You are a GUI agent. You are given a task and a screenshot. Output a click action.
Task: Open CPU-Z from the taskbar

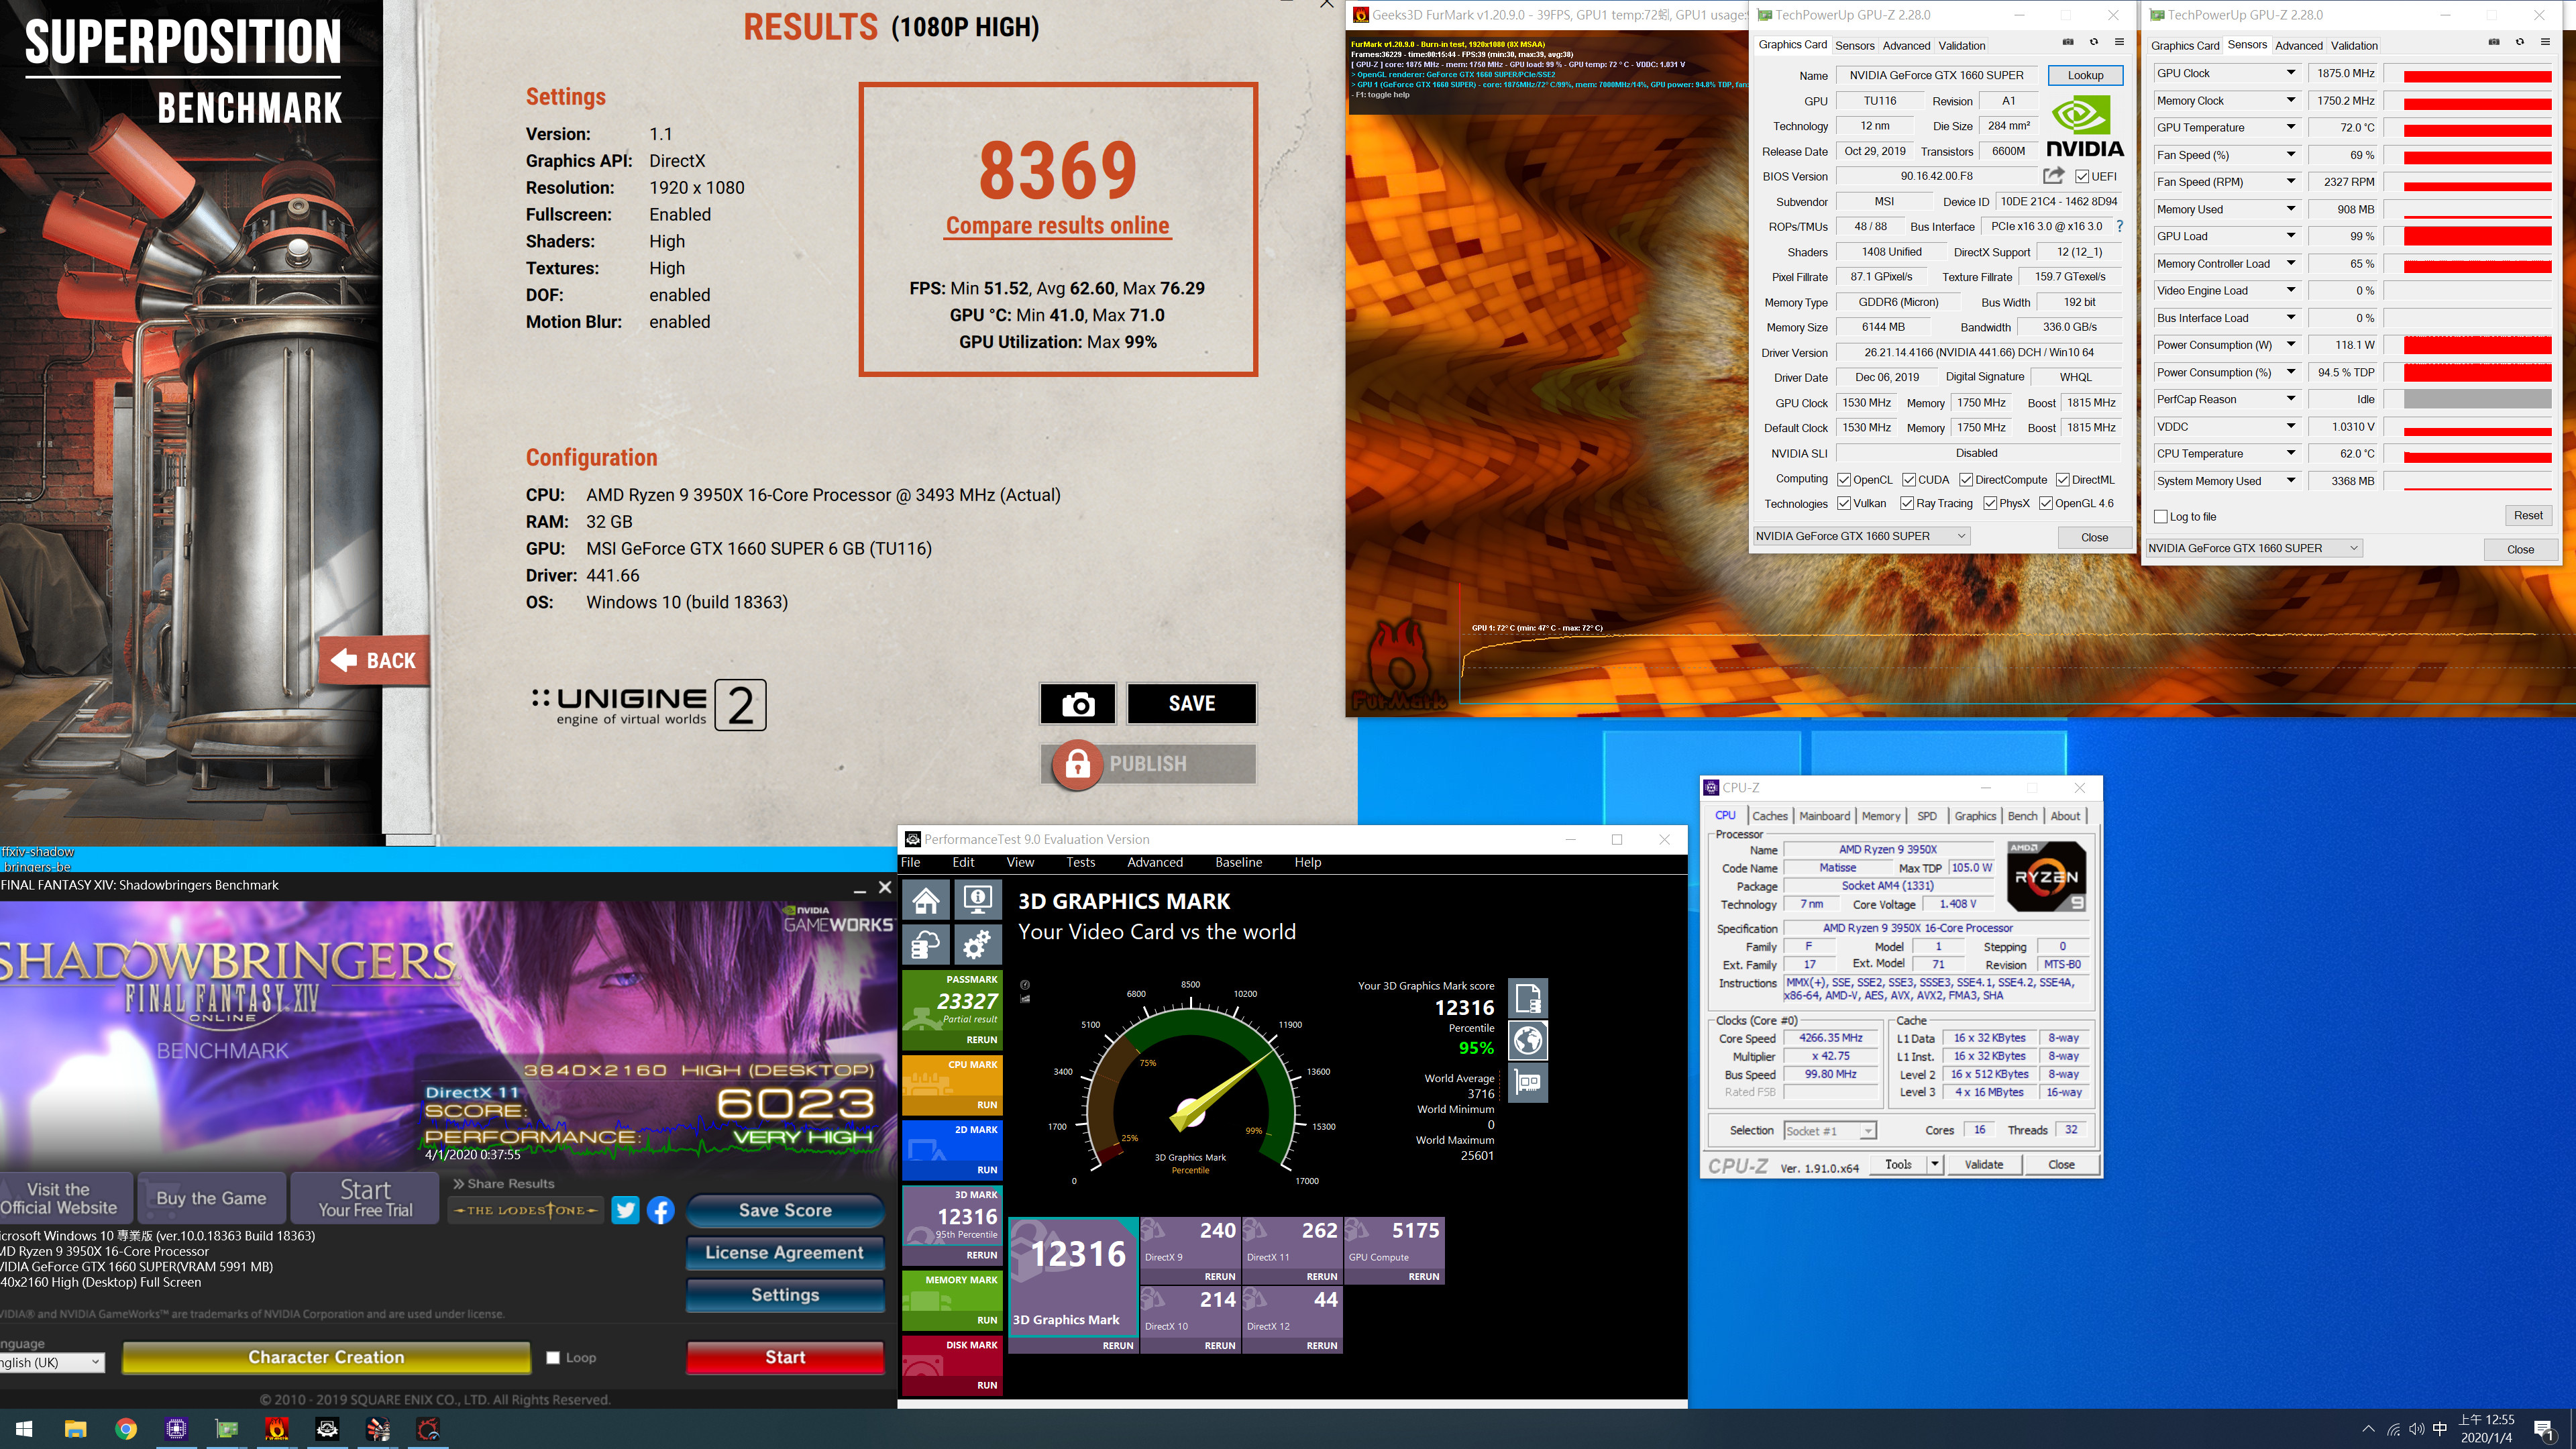pyautogui.click(x=176, y=1429)
